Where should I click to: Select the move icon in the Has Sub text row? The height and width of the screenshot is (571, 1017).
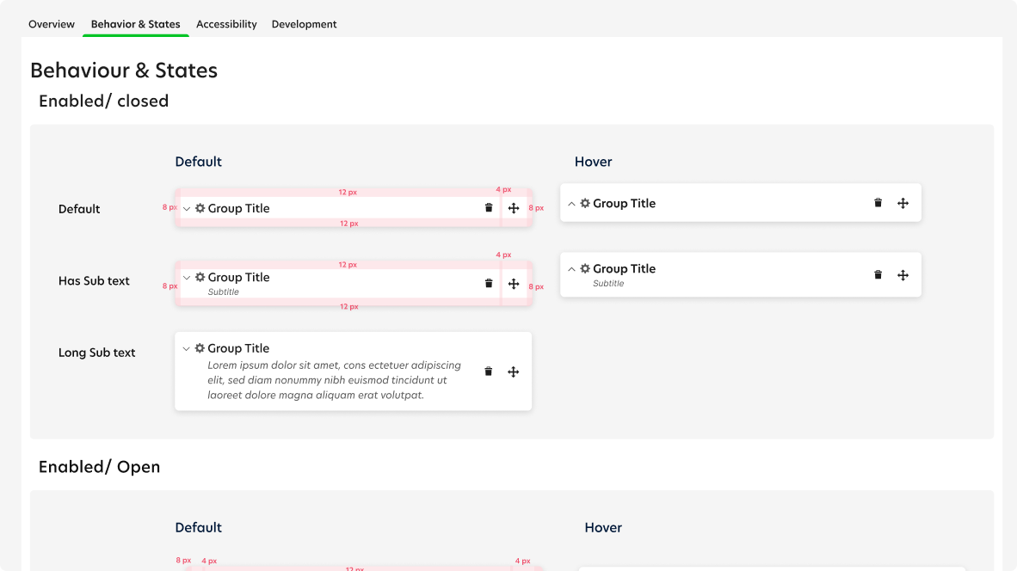pyautogui.click(x=514, y=282)
